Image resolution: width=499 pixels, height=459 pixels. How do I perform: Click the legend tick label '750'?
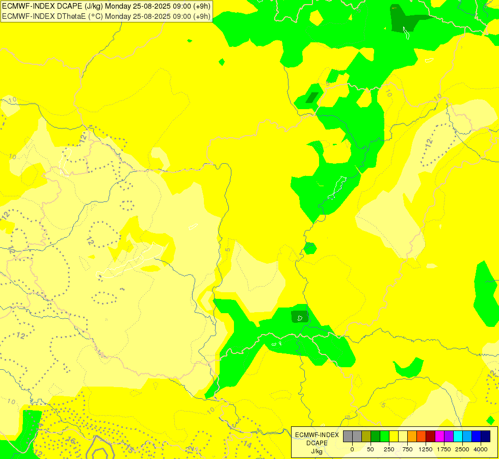(407, 449)
